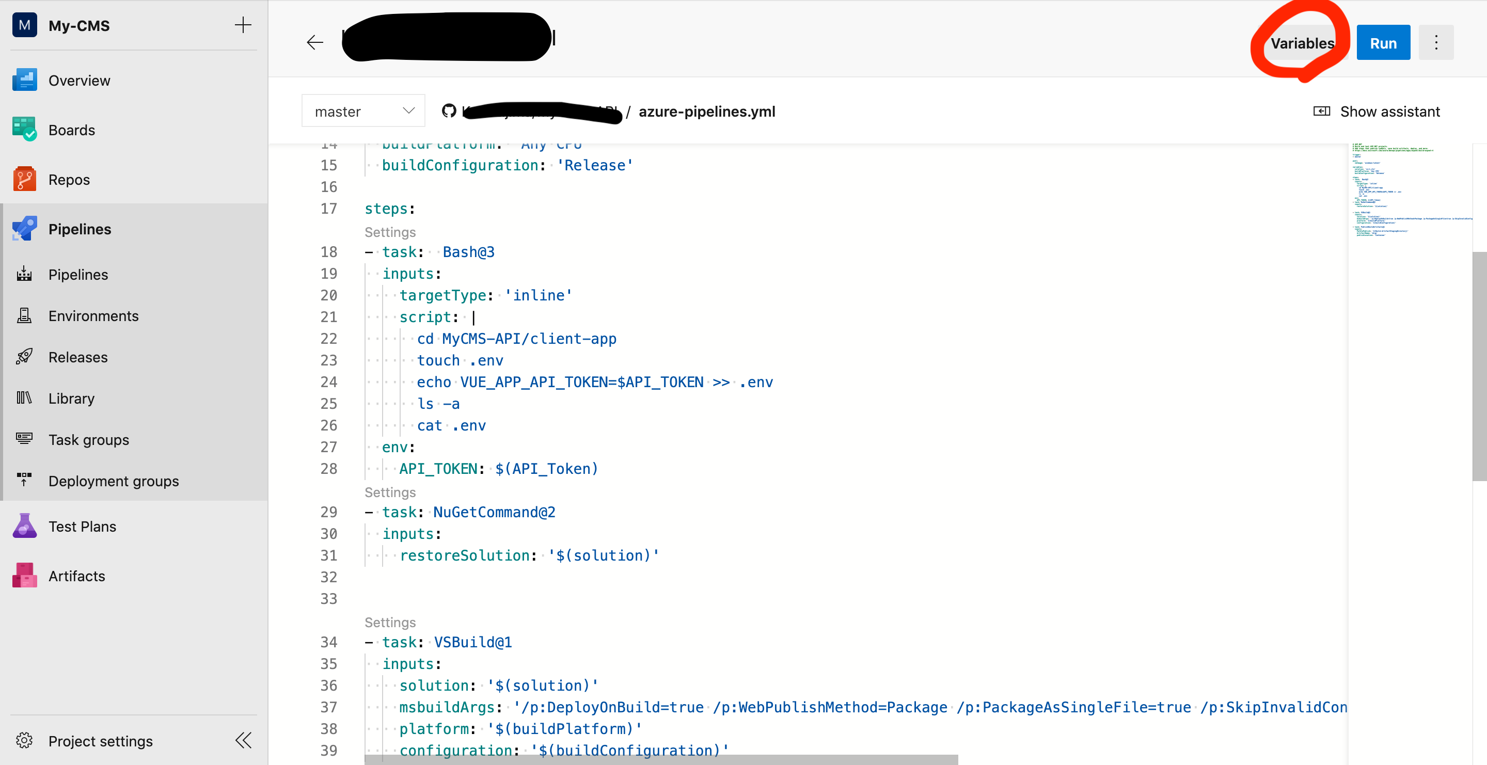Screen dimensions: 1487x765
Task: Open Releases rocket icon item
Action: click(24, 357)
